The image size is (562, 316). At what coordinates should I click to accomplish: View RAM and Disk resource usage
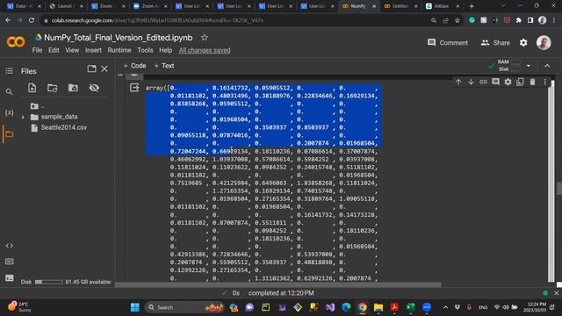point(509,66)
